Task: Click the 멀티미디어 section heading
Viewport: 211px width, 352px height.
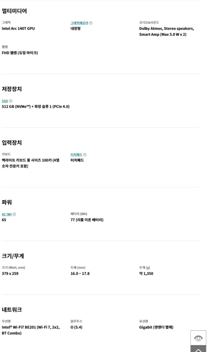Action: 15,11
